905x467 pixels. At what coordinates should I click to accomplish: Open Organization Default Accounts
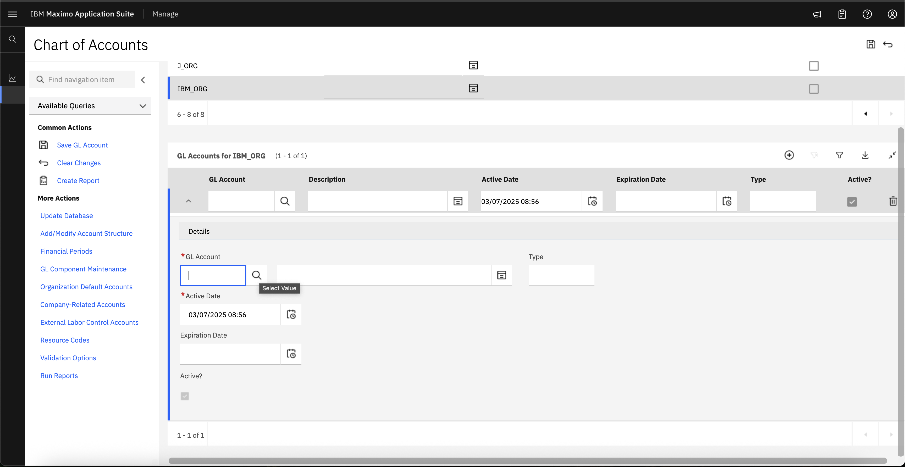[x=86, y=287]
